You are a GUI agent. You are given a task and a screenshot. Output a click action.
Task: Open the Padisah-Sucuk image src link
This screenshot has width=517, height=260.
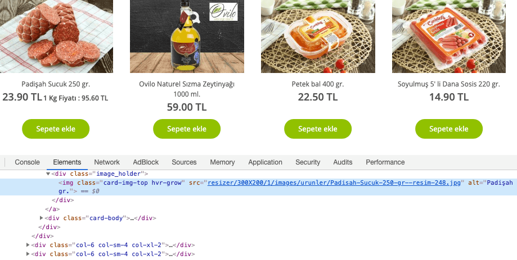[334, 183]
